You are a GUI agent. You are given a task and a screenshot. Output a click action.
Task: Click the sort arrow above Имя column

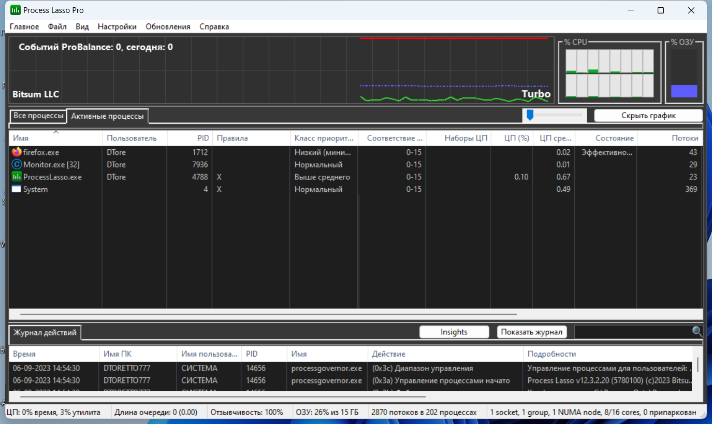click(56, 132)
